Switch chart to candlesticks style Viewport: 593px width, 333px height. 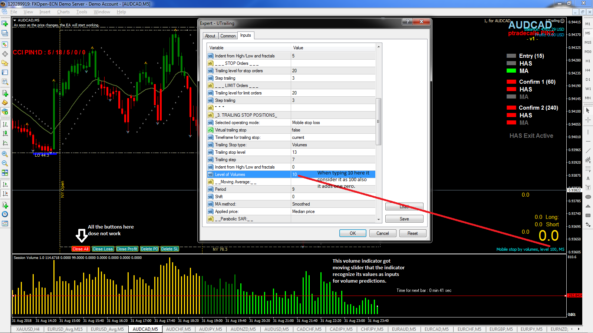point(5,133)
